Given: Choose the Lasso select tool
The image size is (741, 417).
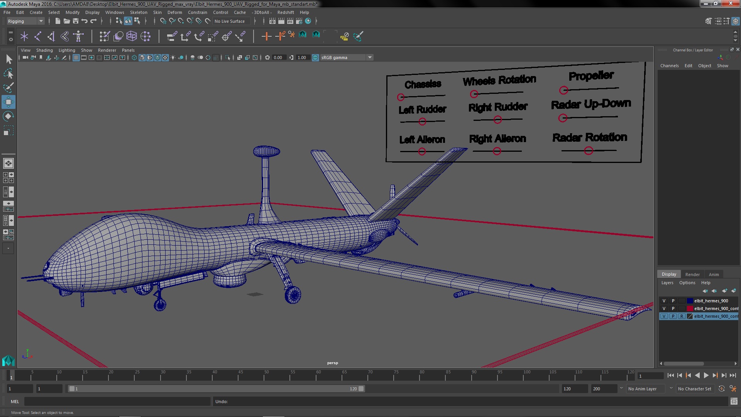Looking at the screenshot, I should coord(8,73).
